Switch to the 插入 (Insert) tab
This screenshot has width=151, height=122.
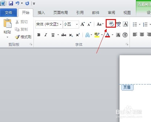41,13
